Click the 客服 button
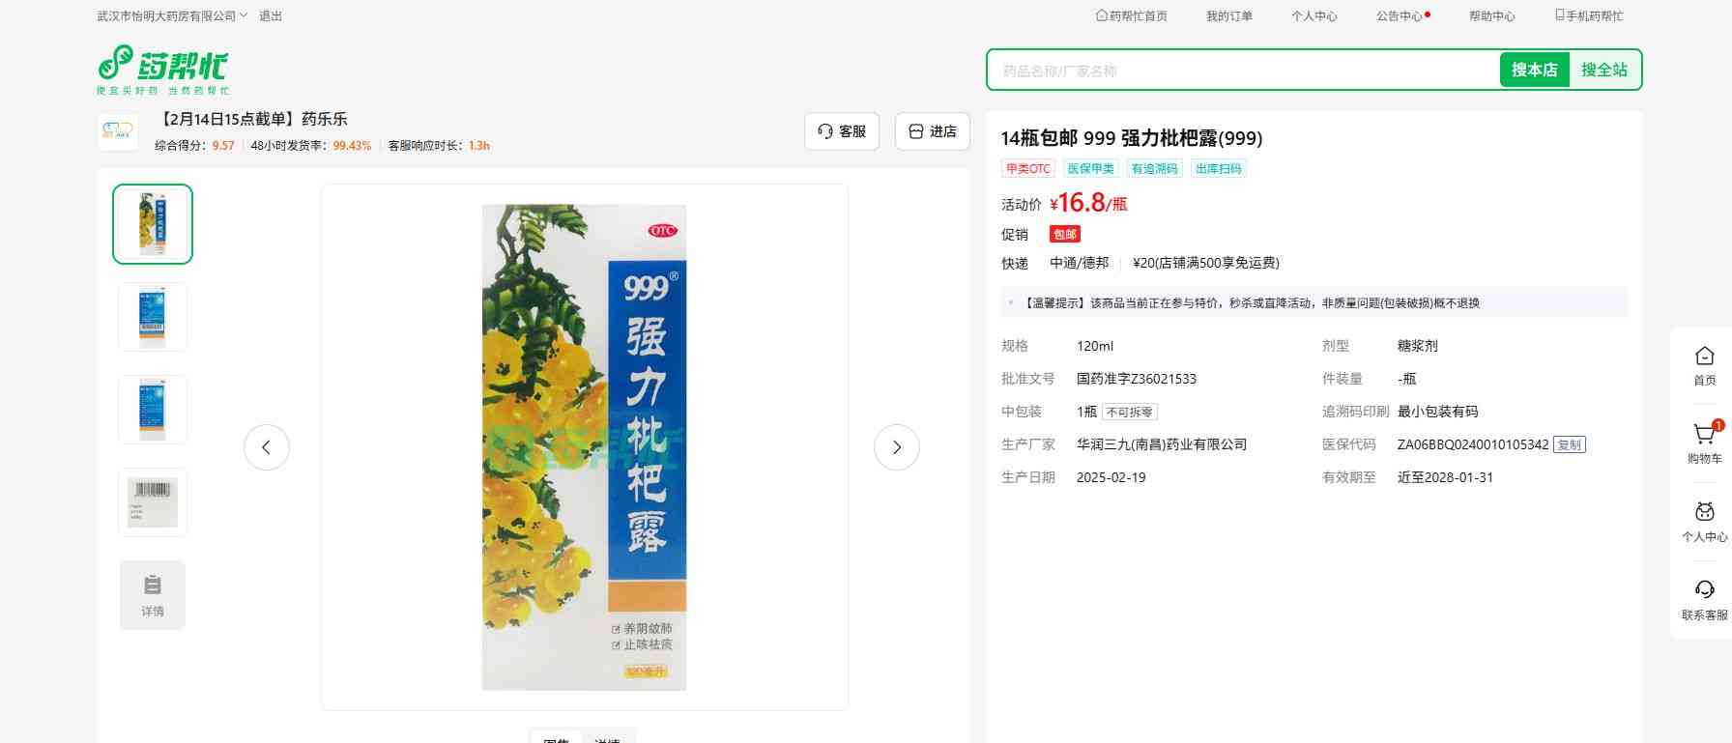The width and height of the screenshot is (1732, 743). pos(842,131)
